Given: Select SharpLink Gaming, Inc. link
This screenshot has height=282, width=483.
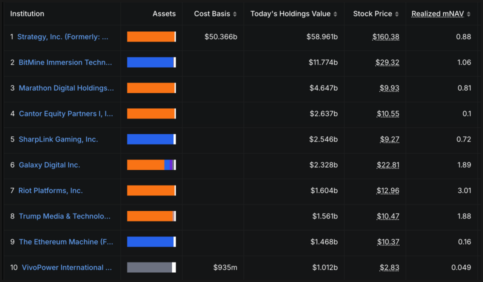Looking at the screenshot, I should coord(58,139).
